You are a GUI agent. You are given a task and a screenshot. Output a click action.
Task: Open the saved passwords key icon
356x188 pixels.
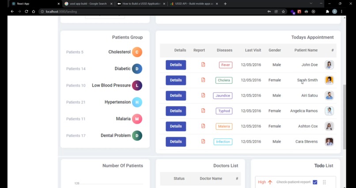click(269, 11)
